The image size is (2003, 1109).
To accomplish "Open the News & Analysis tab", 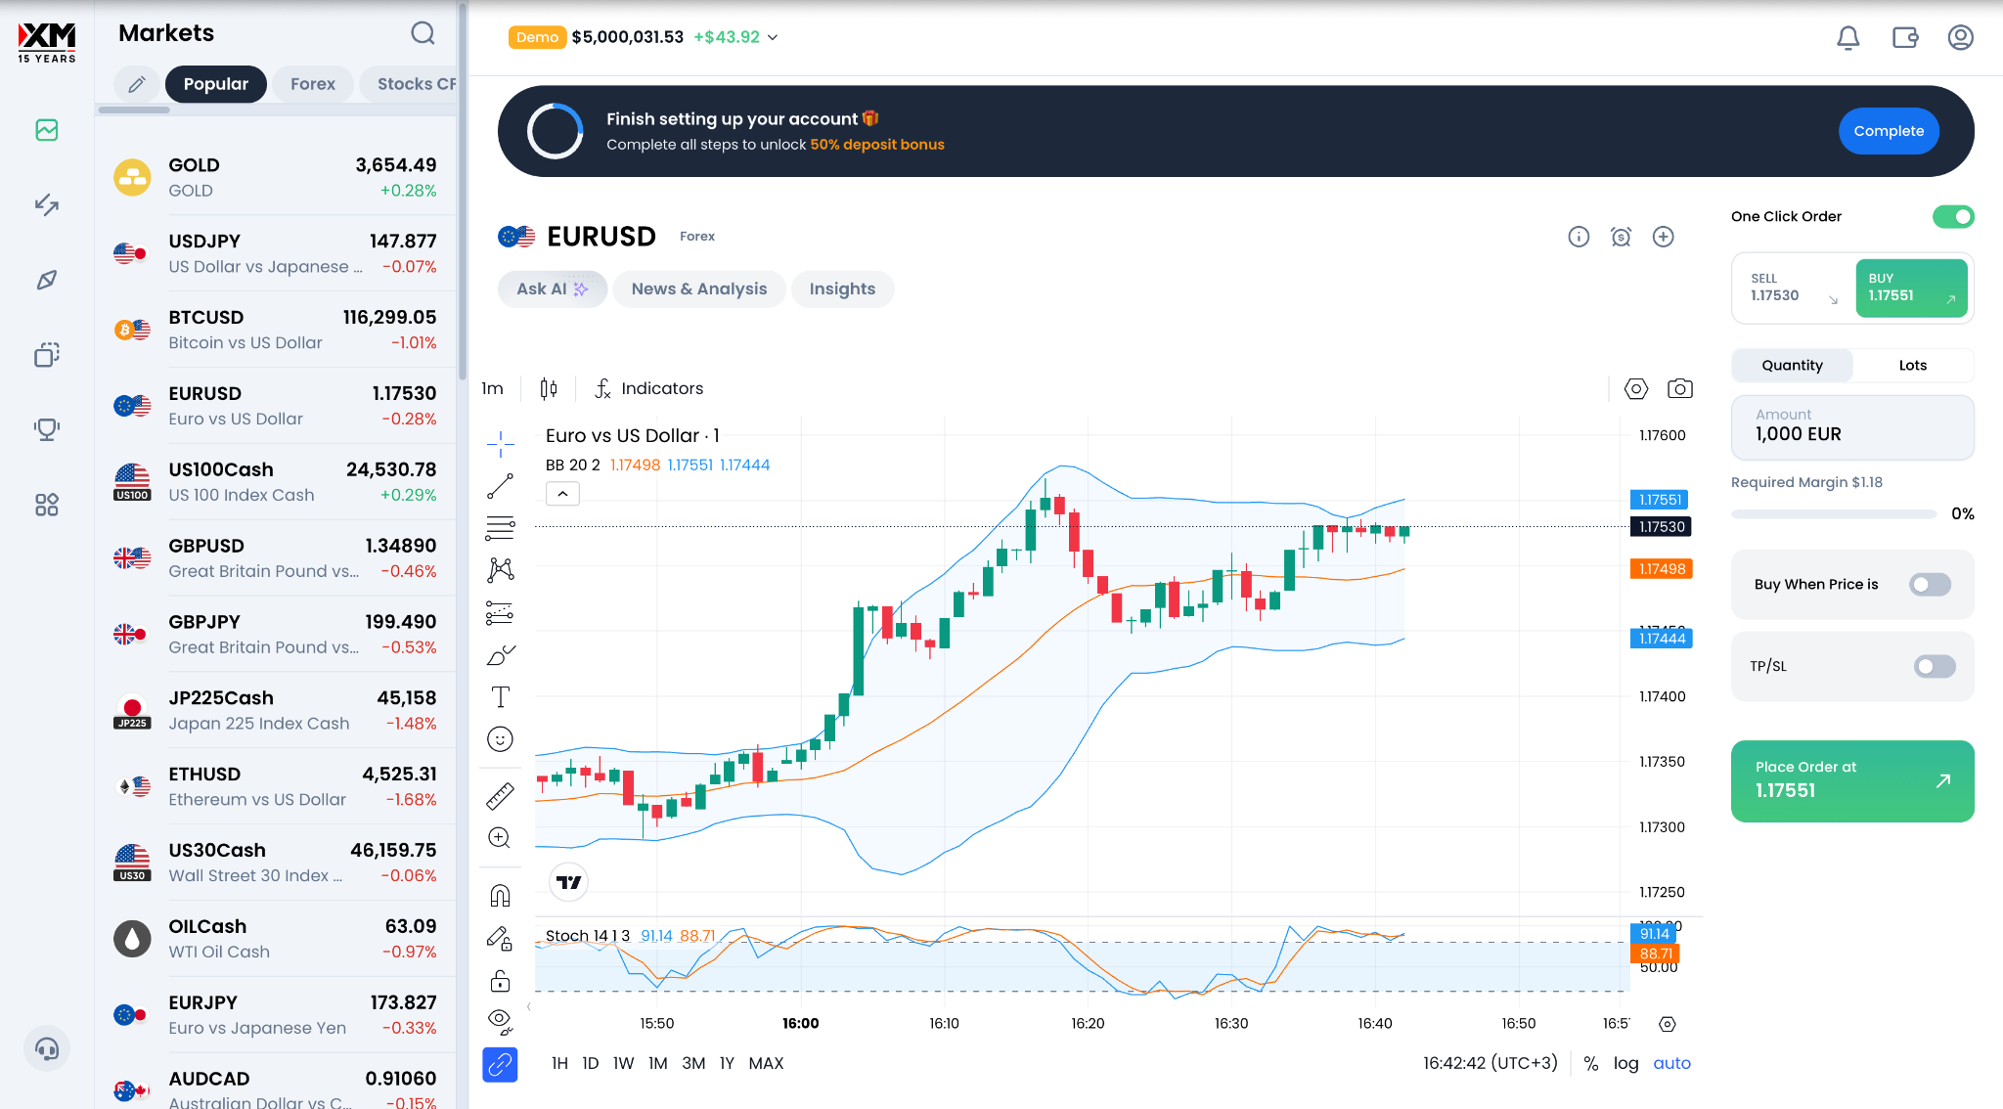I will [x=699, y=289].
